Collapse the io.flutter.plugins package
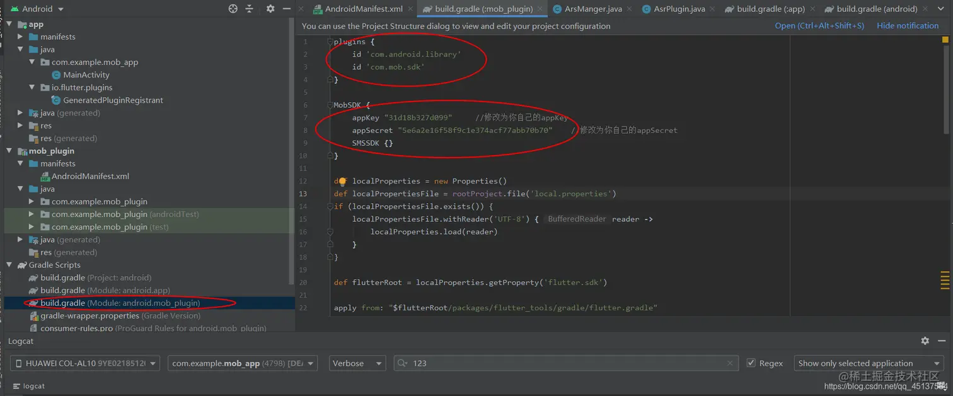 32,88
